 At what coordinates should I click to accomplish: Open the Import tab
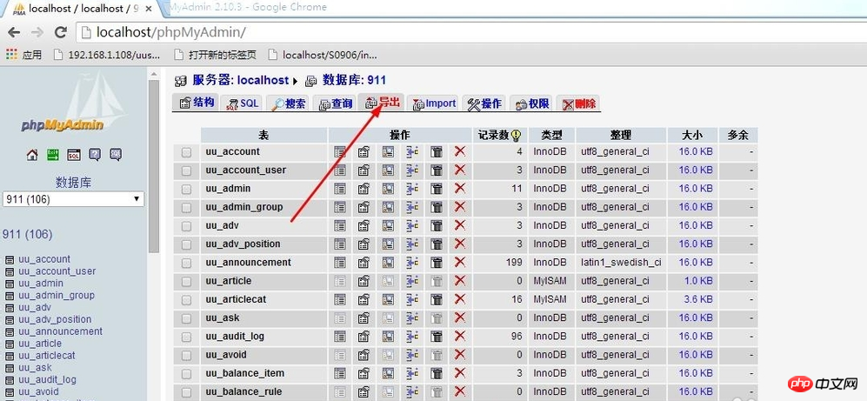(x=434, y=104)
